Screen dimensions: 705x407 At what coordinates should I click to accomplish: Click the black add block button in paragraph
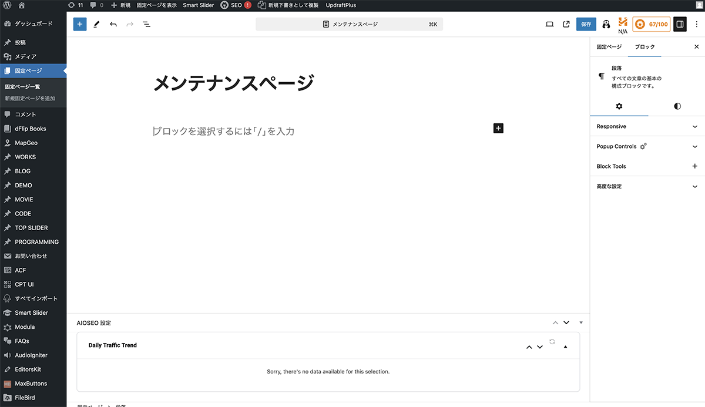coord(498,128)
